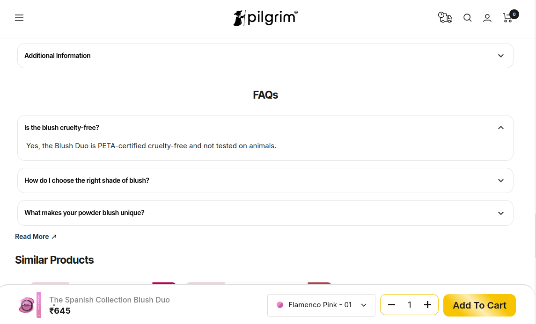Click the quantity increase plus icon
The height and width of the screenshot is (324, 536).
[427, 304]
